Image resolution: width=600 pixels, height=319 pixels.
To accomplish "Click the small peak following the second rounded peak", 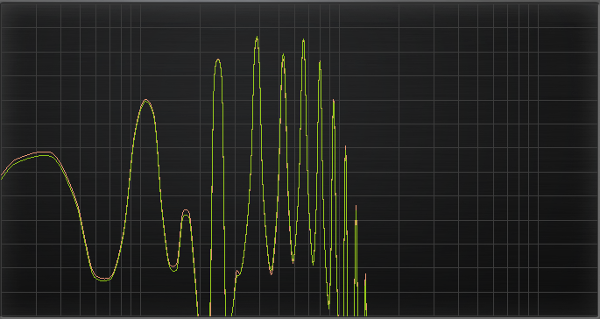I will (186, 212).
